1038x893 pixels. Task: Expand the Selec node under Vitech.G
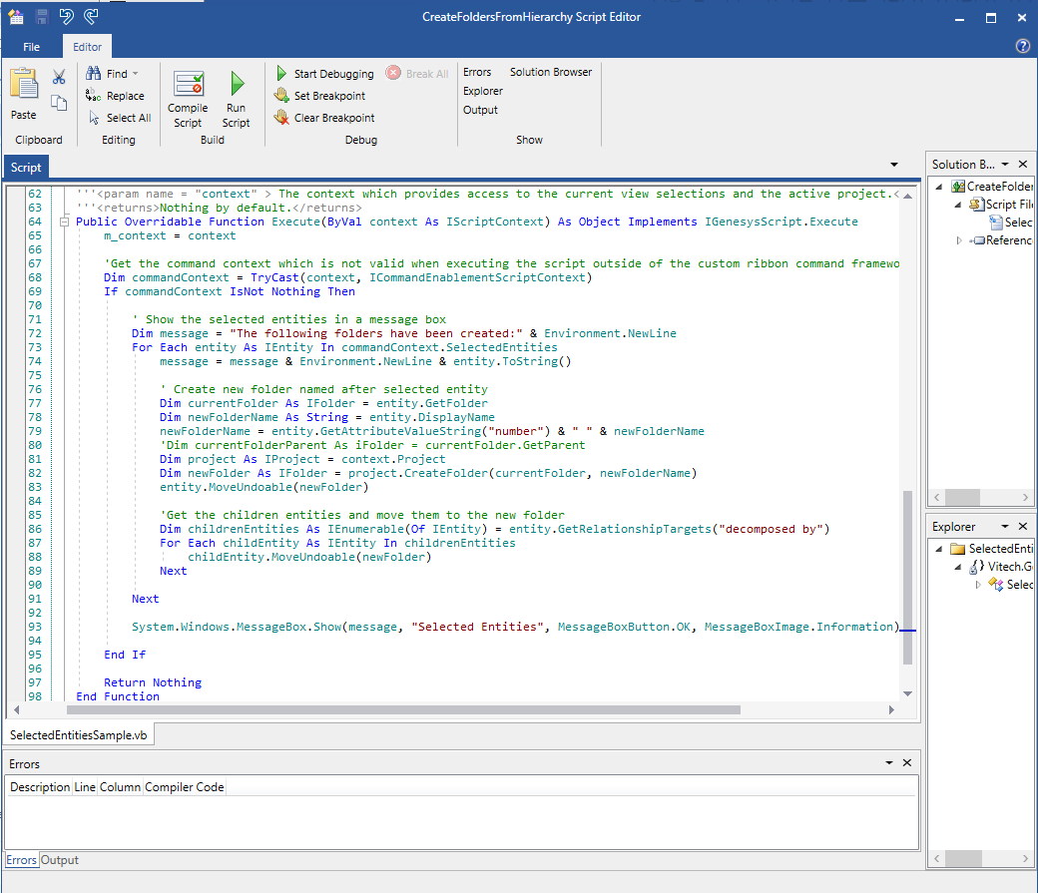[x=978, y=585]
